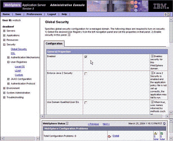
Task: Click the red error icon in Configuration Problems
Action: [x=109, y=136]
